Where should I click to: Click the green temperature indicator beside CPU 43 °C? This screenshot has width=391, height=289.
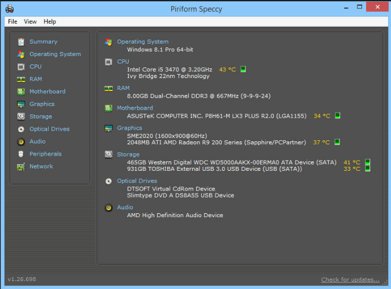243,69
